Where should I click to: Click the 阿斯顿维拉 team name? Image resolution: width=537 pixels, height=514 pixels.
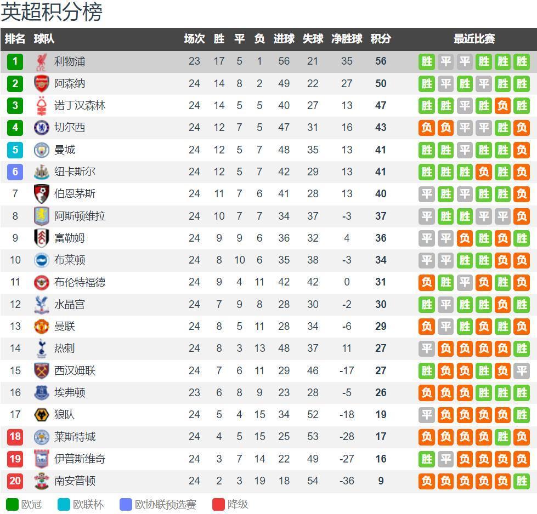[80, 216]
